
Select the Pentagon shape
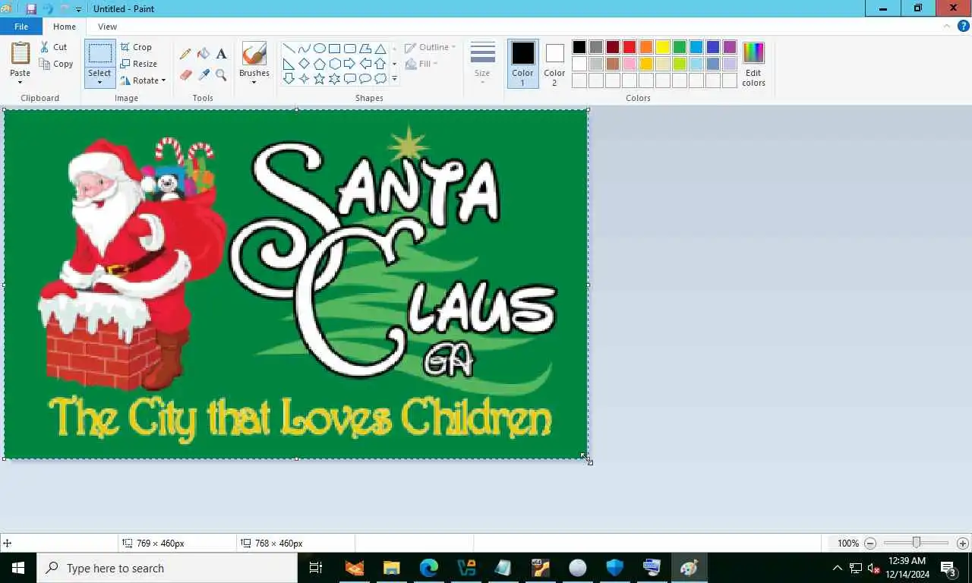[319, 64]
